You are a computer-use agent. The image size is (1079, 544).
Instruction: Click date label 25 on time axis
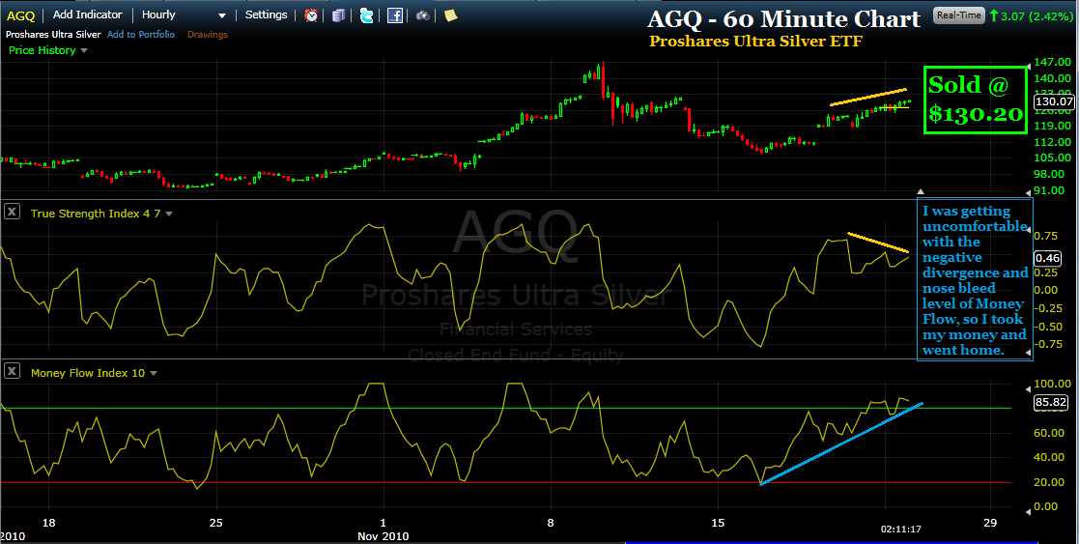(x=216, y=523)
